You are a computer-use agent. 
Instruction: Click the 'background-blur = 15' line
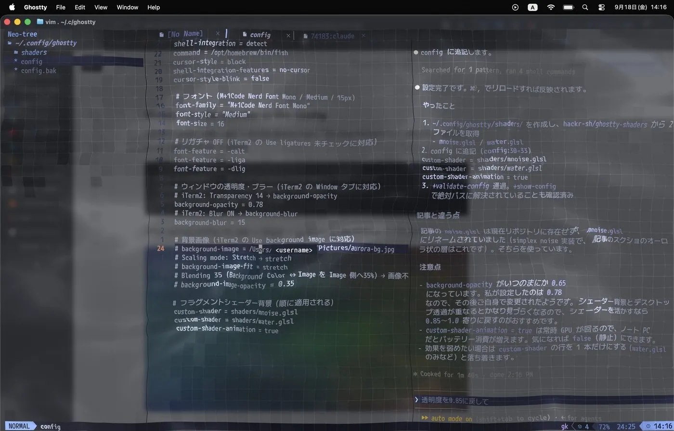[209, 222]
